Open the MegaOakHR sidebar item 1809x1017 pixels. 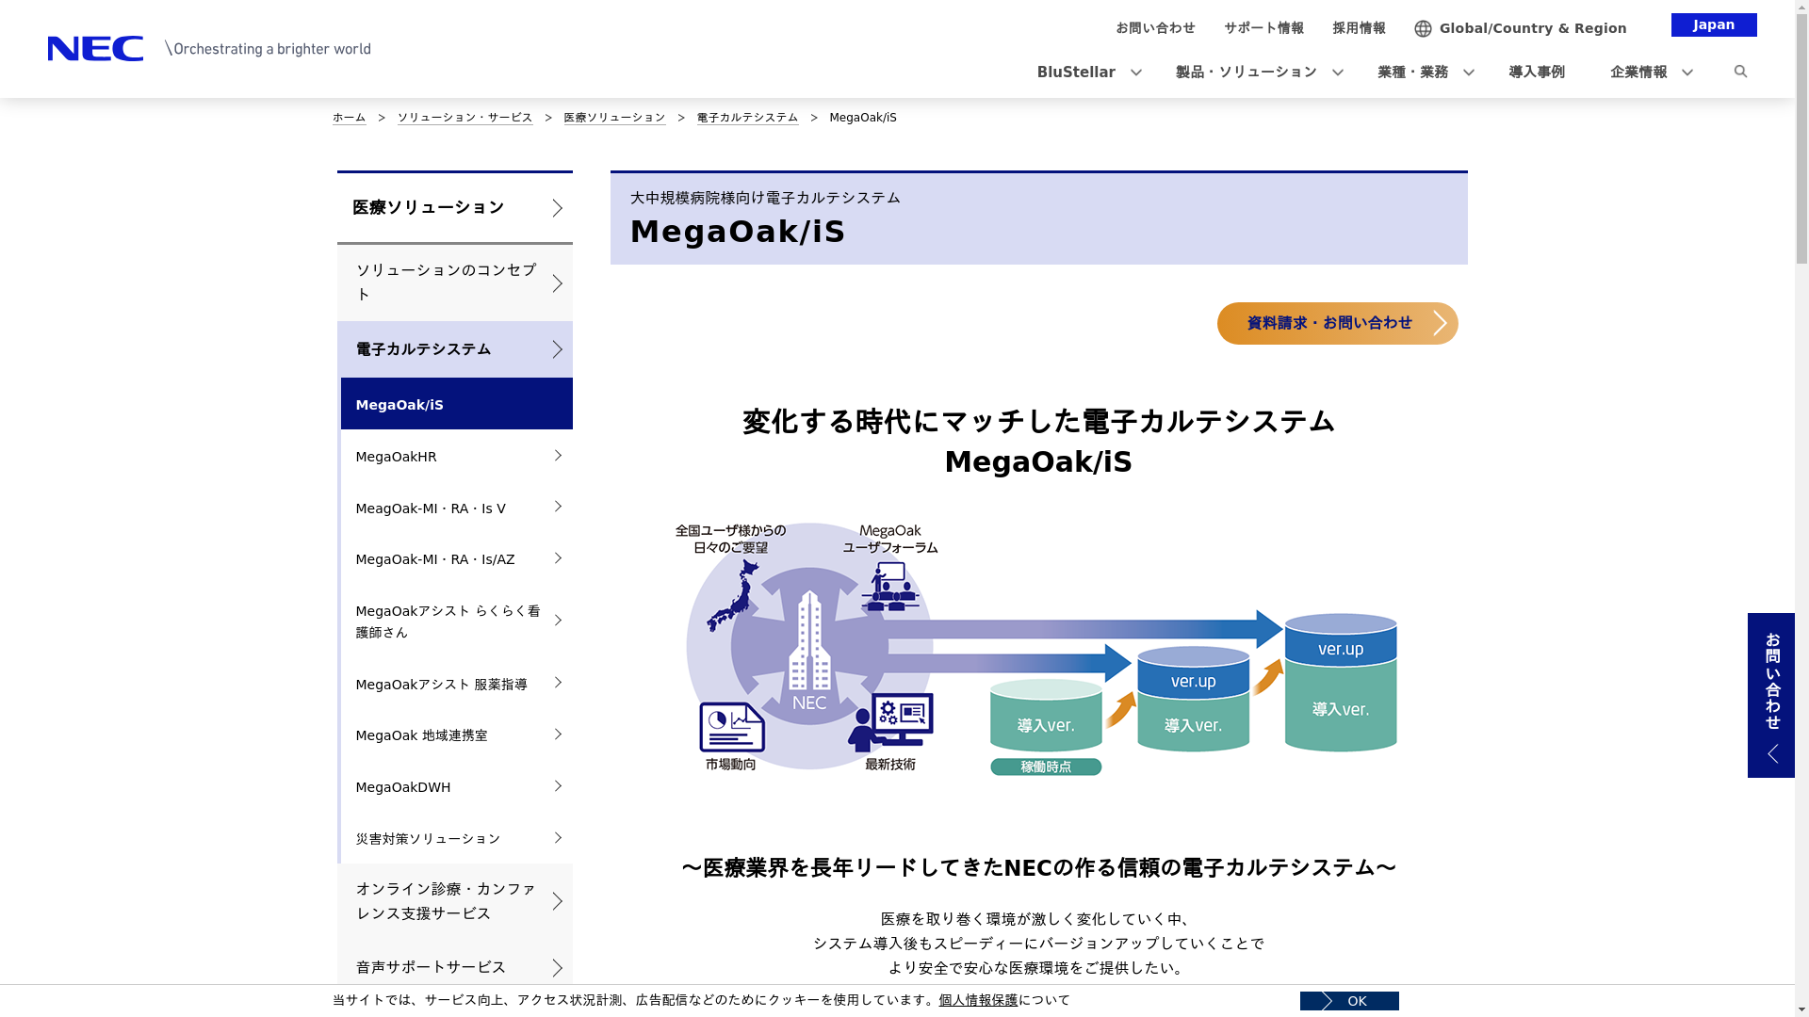[457, 456]
